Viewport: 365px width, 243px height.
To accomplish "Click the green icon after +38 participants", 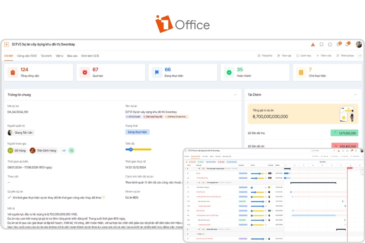I will 71,151.
